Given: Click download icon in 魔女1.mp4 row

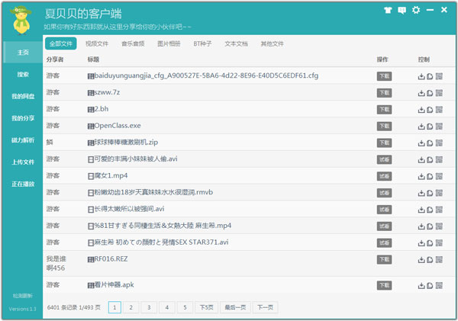Looking at the screenshot, I should coord(421,177).
